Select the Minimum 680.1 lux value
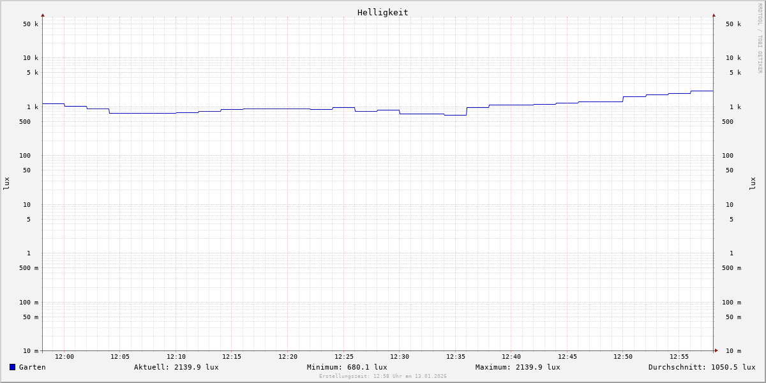The width and height of the screenshot is (766, 383). (x=347, y=367)
